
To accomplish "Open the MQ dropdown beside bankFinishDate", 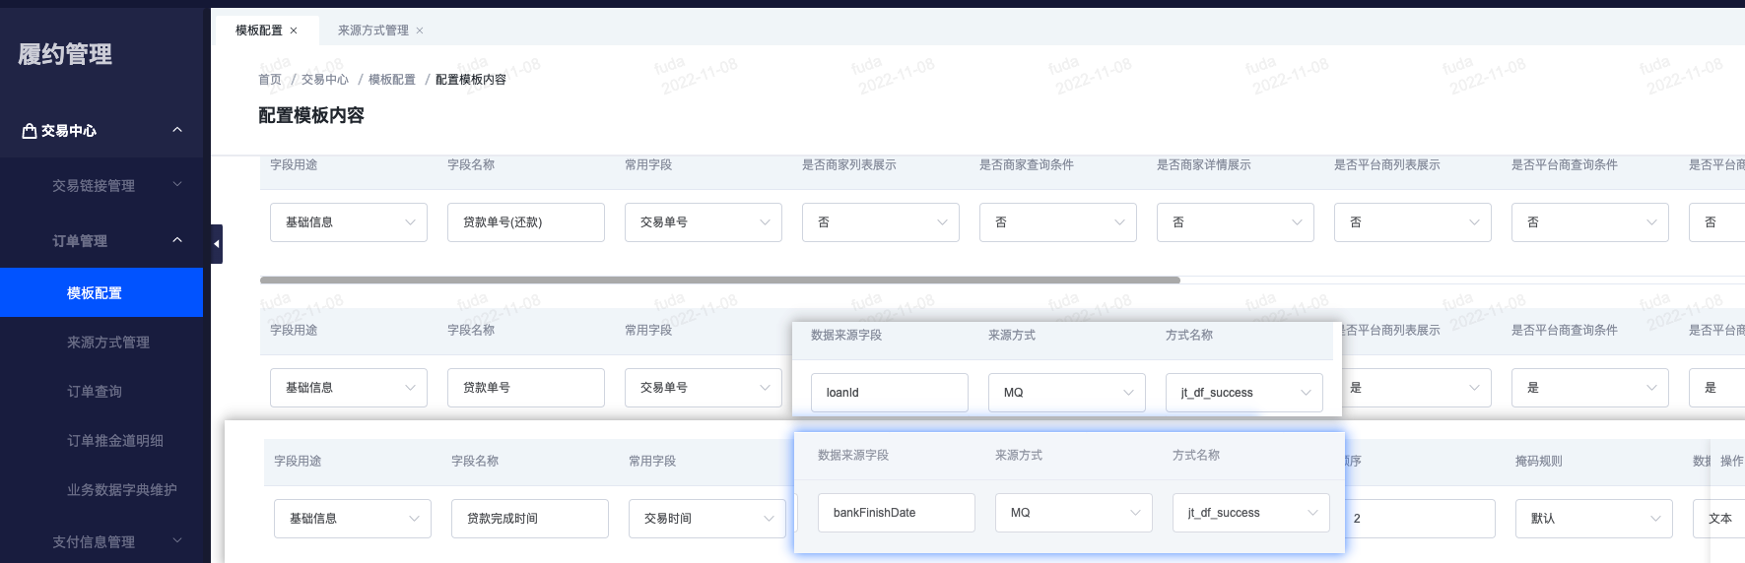I will [x=1074, y=513].
